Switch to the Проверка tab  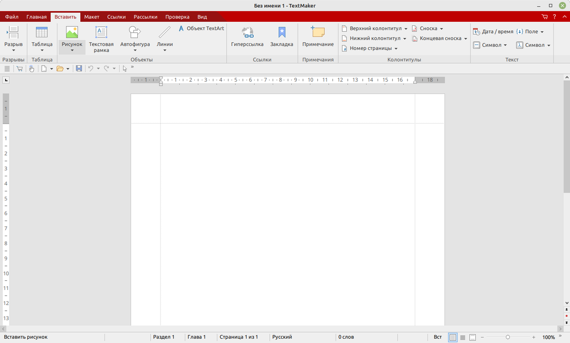point(178,17)
